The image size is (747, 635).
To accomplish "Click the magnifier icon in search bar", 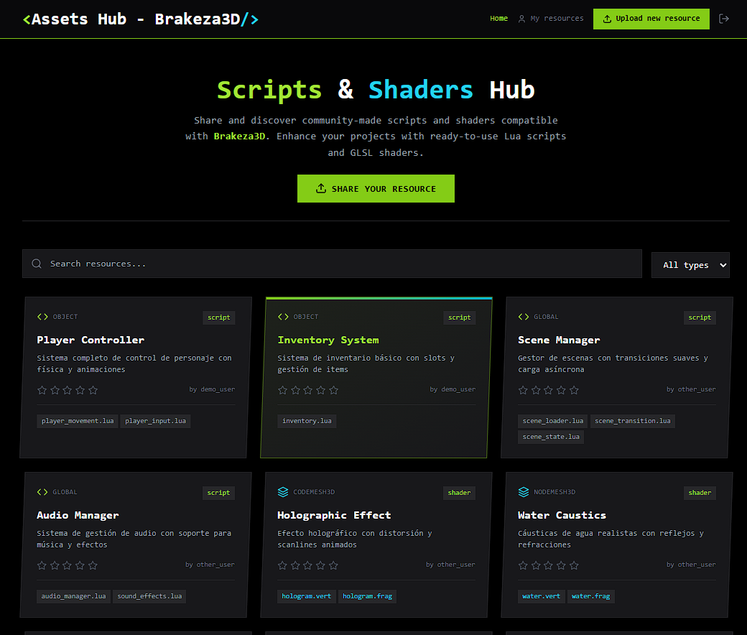I will click(37, 264).
